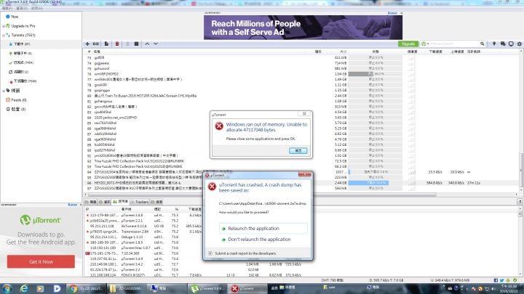Click the red Remove Torrent trash icon
The width and height of the screenshot is (524, 294).
tap(117, 44)
